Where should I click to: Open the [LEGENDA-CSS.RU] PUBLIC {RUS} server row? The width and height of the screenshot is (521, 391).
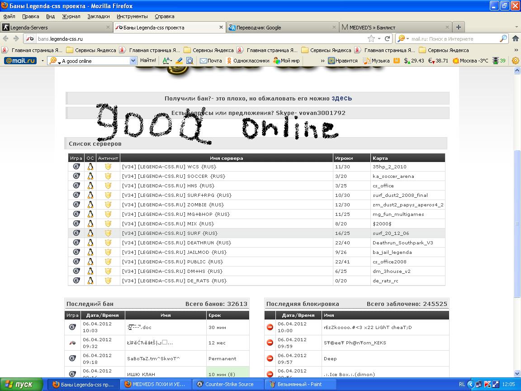click(256, 261)
